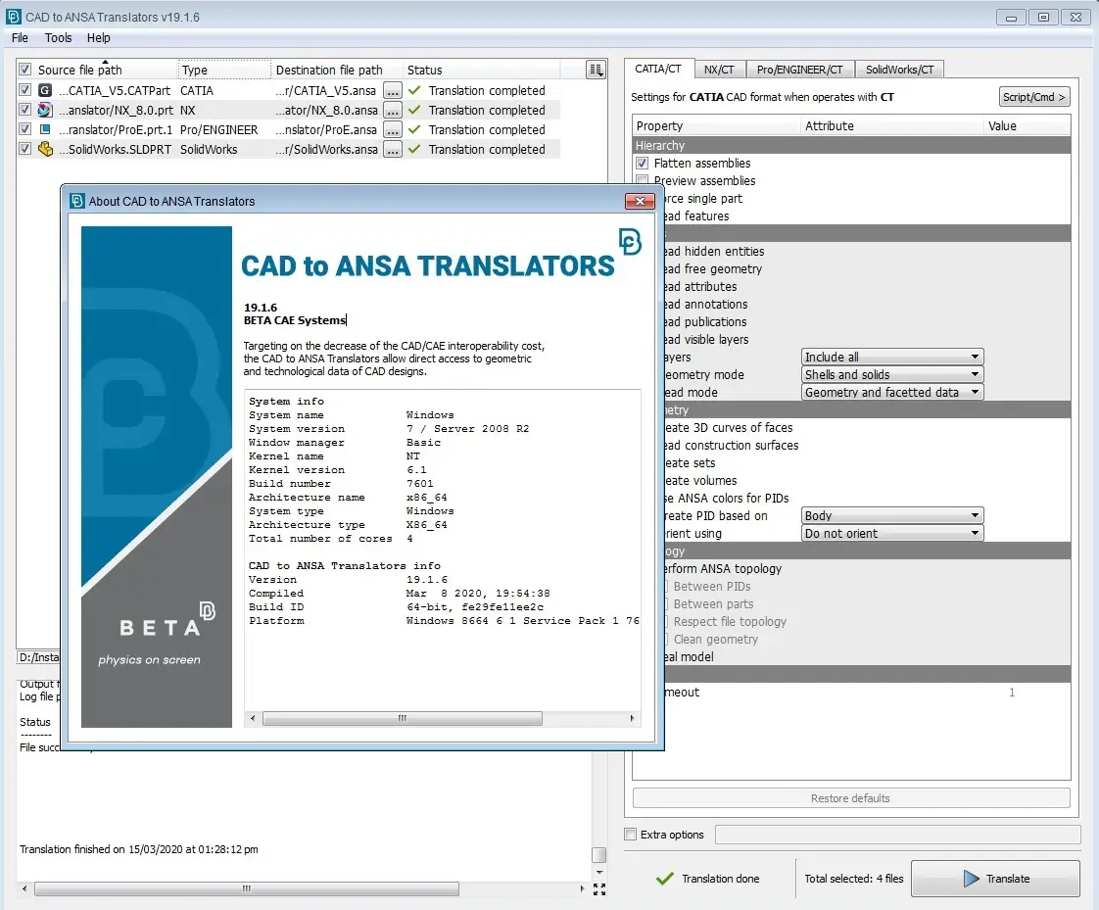Toggle the select-all files checkbox in header
1099x910 pixels.
click(x=25, y=70)
